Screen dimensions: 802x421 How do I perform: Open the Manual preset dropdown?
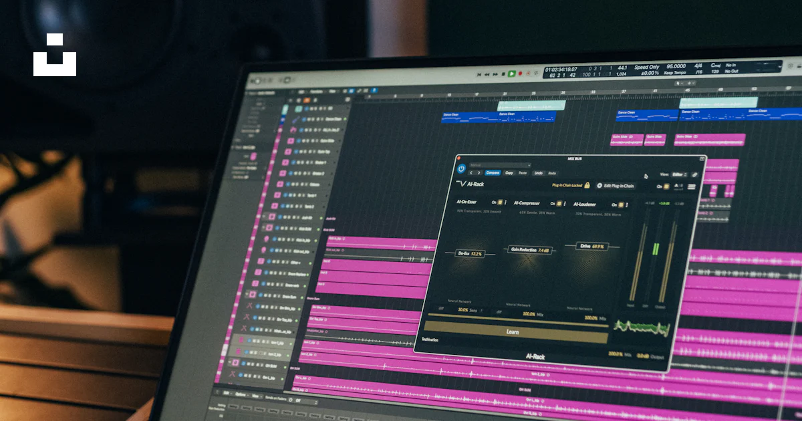[x=500, y=165]
